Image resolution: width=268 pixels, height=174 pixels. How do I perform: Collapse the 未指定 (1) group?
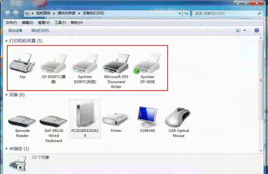[x=6, y=149]
